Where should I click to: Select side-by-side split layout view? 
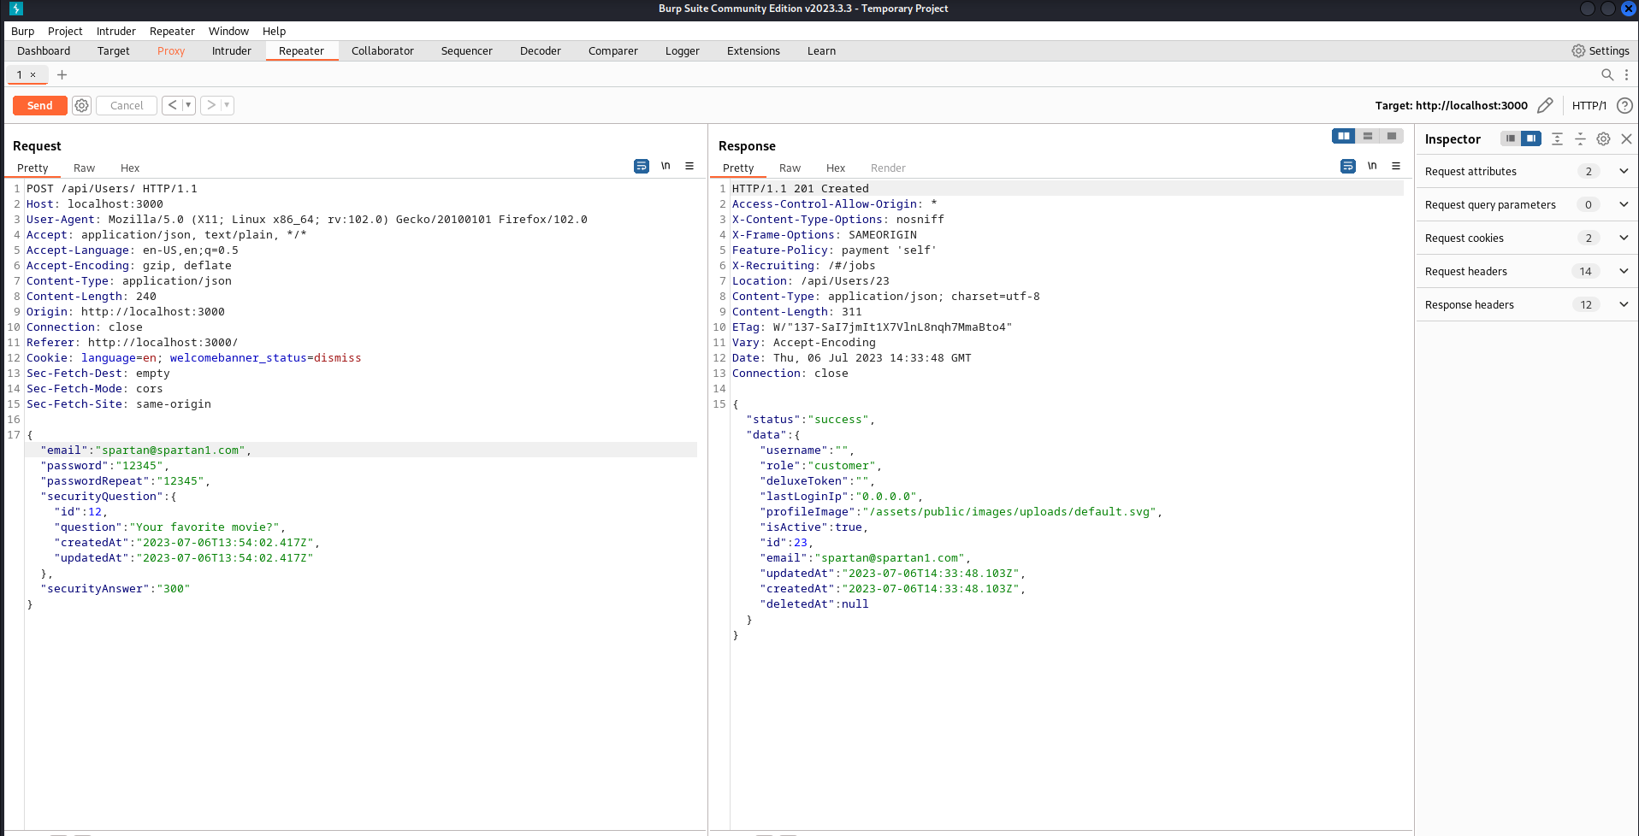coord(1344,136)
